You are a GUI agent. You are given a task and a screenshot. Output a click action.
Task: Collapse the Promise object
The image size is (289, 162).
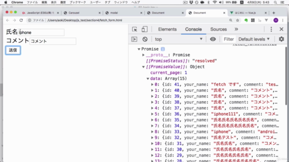[x=139, y=49]
